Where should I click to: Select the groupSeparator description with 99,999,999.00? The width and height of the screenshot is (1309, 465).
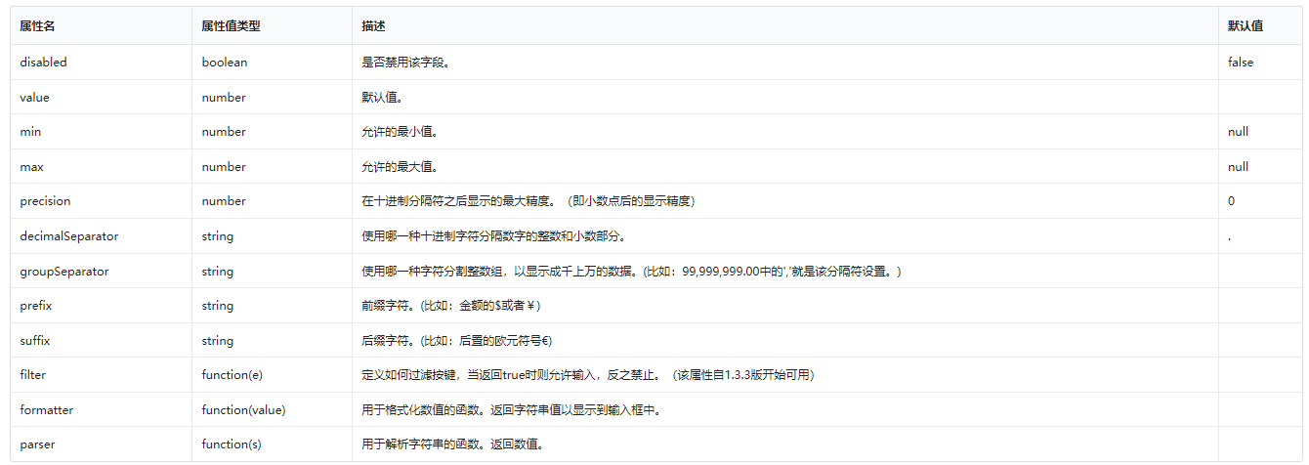click(631, 271)
